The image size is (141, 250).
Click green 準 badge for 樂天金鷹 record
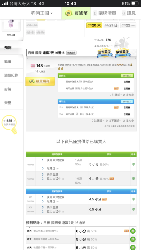(133, 231)
